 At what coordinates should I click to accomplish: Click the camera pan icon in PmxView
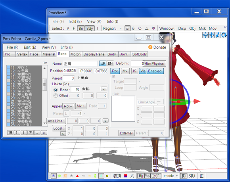click(x=205, y=35)
